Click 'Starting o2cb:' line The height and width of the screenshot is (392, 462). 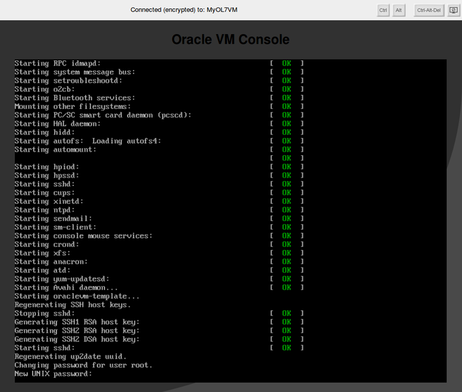pyautogui.click(x=45, y=89)
